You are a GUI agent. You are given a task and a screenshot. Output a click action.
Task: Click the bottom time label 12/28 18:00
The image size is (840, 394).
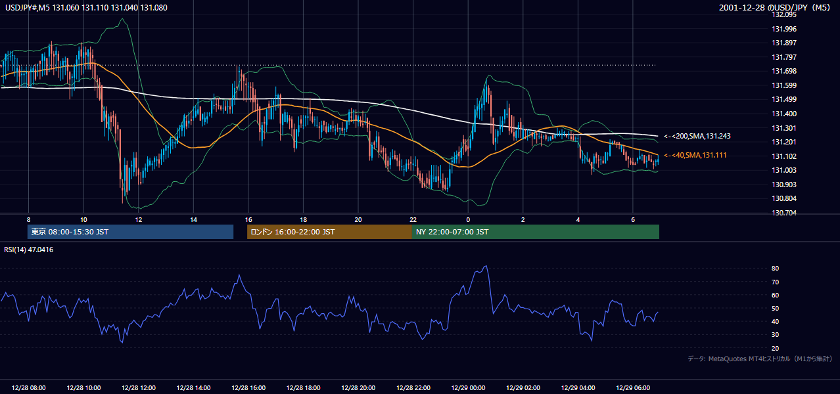coord(303,388)
